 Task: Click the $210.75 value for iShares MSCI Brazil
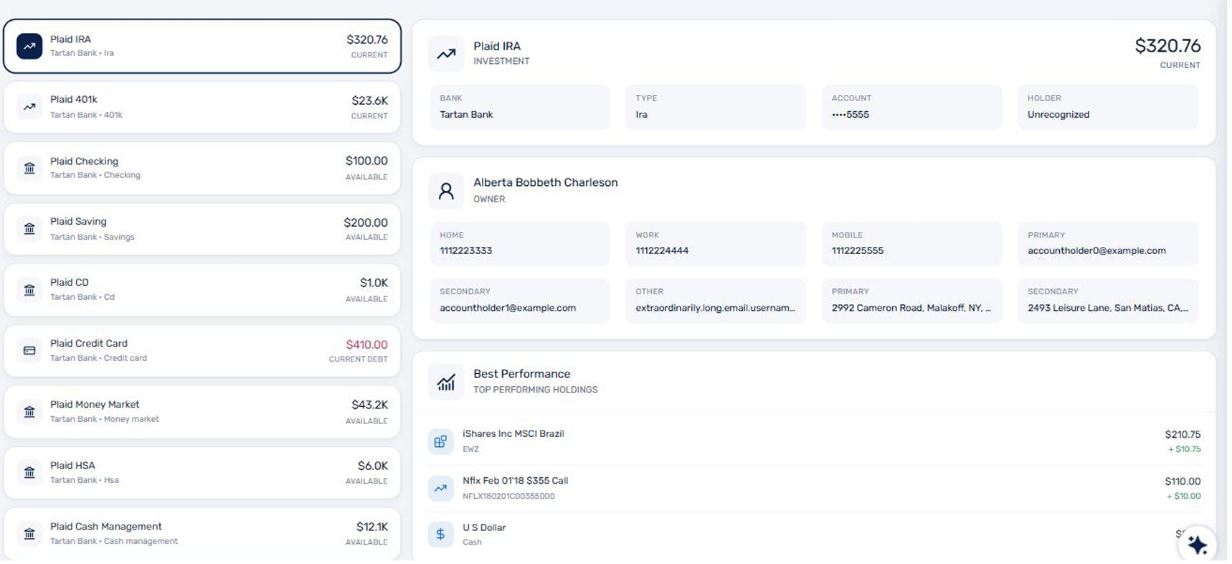pos(1183,435)
